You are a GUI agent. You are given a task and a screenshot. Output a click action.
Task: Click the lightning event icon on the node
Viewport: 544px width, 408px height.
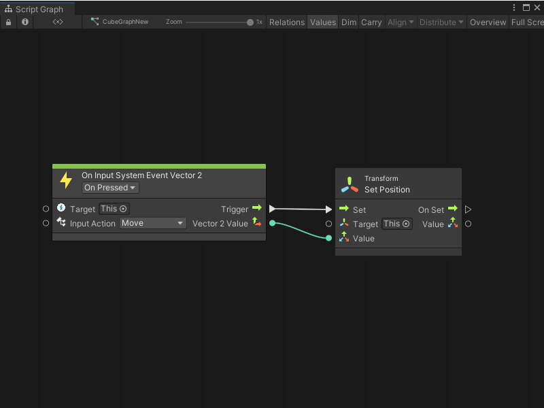66,180
